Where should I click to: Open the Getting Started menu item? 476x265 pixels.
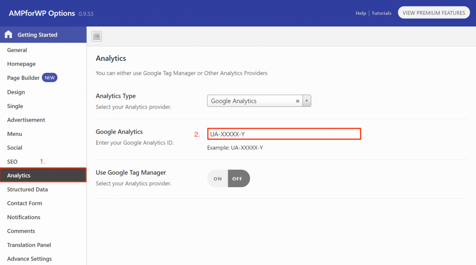coord(43,34)
